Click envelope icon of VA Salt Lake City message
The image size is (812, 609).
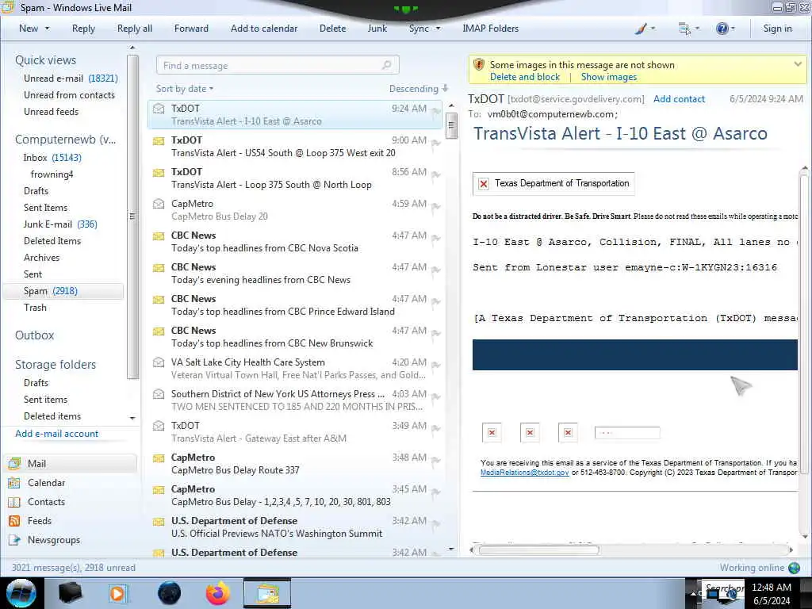(x=159, y=362)
